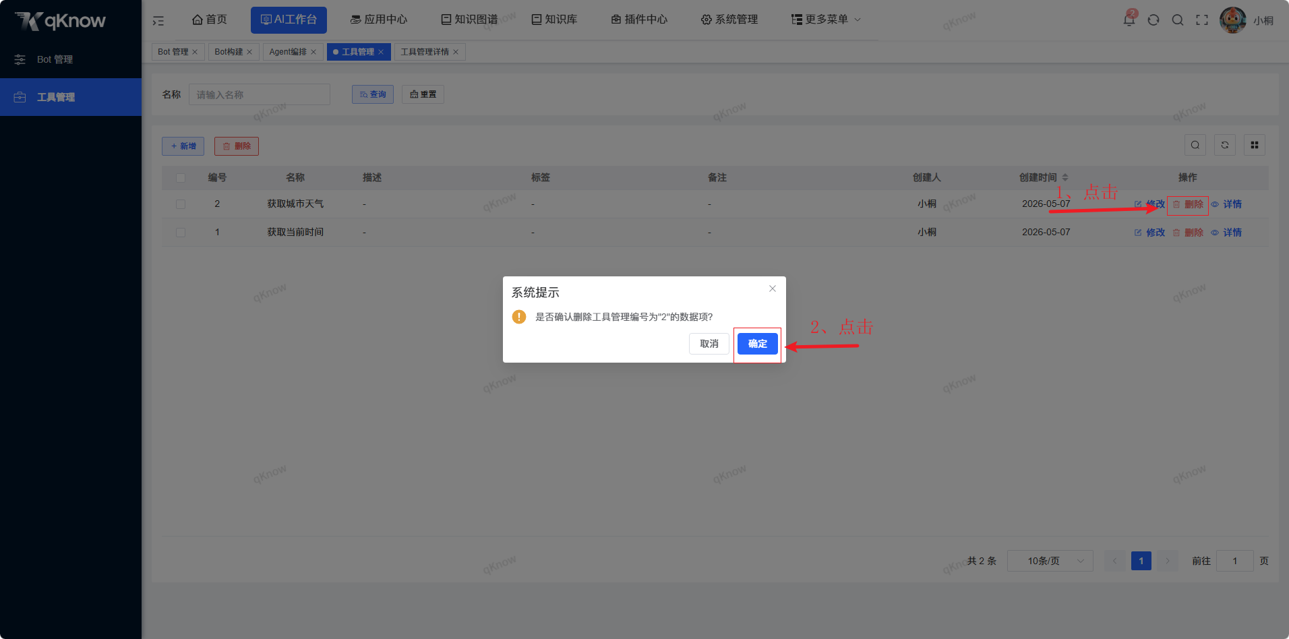Close the Bot构建 tab
The width and height of the screenshot is (1289, 639).
(249, 52)
